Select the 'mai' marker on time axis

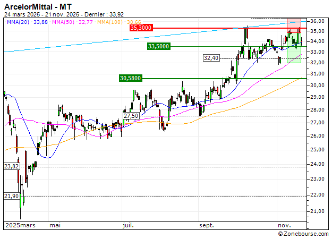tap(55, 225)
